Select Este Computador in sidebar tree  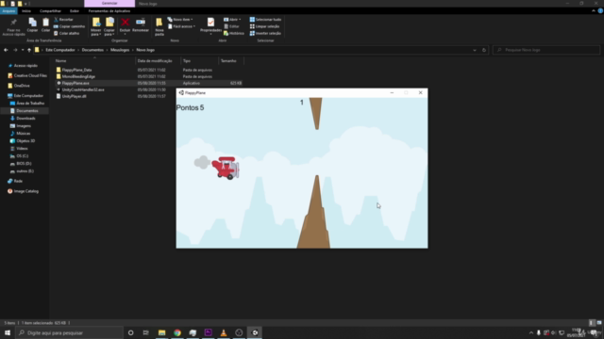pos(28,96)
